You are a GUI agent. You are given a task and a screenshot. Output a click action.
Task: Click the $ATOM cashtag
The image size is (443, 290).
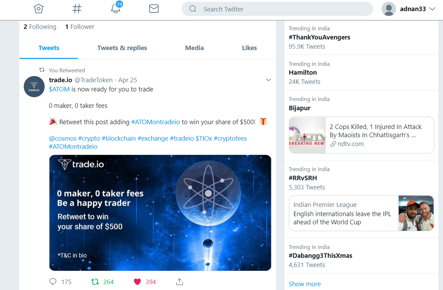pos(59,89)
